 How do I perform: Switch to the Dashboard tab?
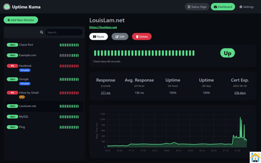[223, 7]
